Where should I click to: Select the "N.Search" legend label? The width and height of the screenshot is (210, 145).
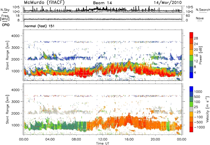click(203, 10)
